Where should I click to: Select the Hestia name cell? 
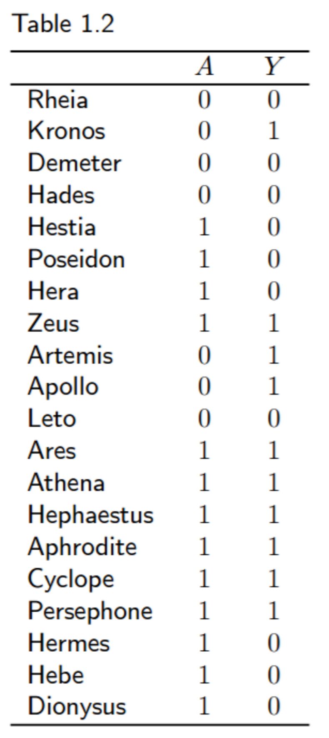[x=62, y=227]
